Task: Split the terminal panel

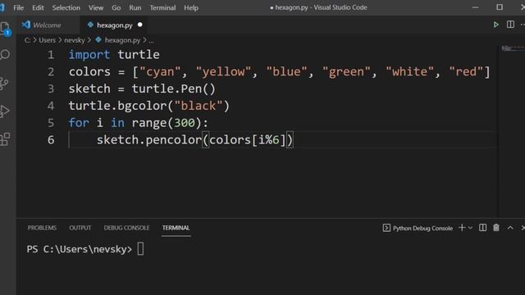Action: pyautogui.click(x=482, y=228)
